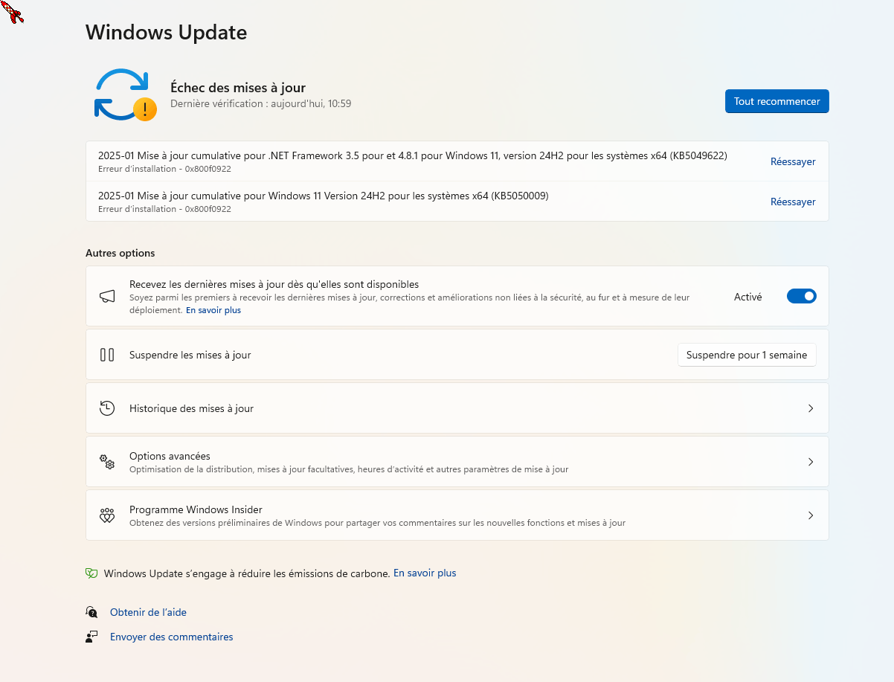Open Programme Windows Insider chevron arrow
Screen dimensions: 894x682
coord(811,515)
